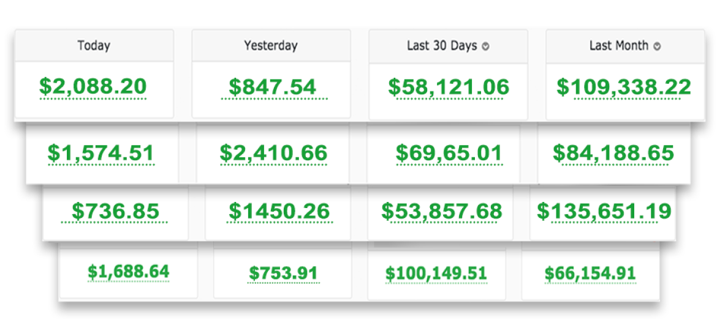
Task: Select the $53,857.68 amount
Action: coord(442,211)
